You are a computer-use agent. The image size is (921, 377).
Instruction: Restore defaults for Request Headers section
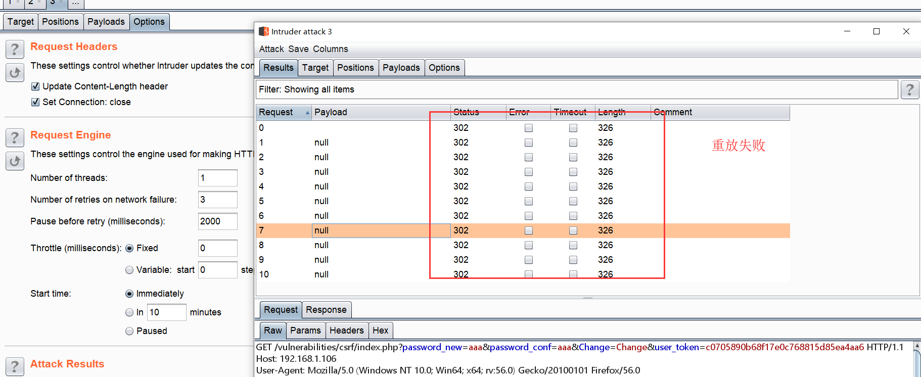click(15, 73)
